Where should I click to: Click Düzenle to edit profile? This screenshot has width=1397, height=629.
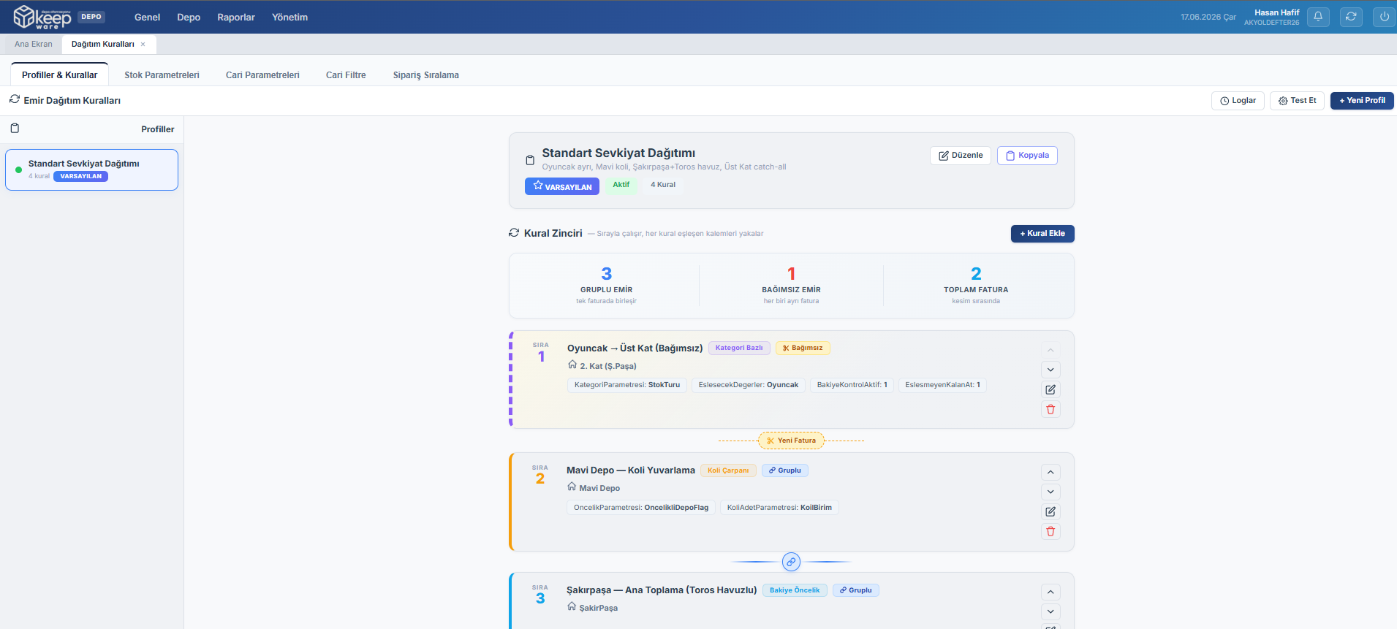(961, 156)
